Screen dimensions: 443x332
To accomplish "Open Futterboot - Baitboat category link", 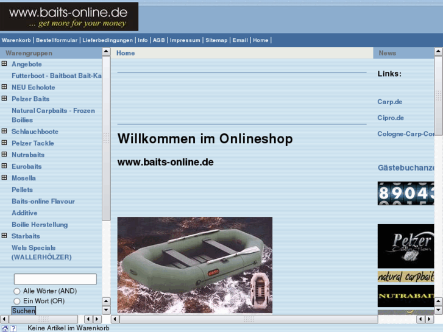I will tap(57, 76).
